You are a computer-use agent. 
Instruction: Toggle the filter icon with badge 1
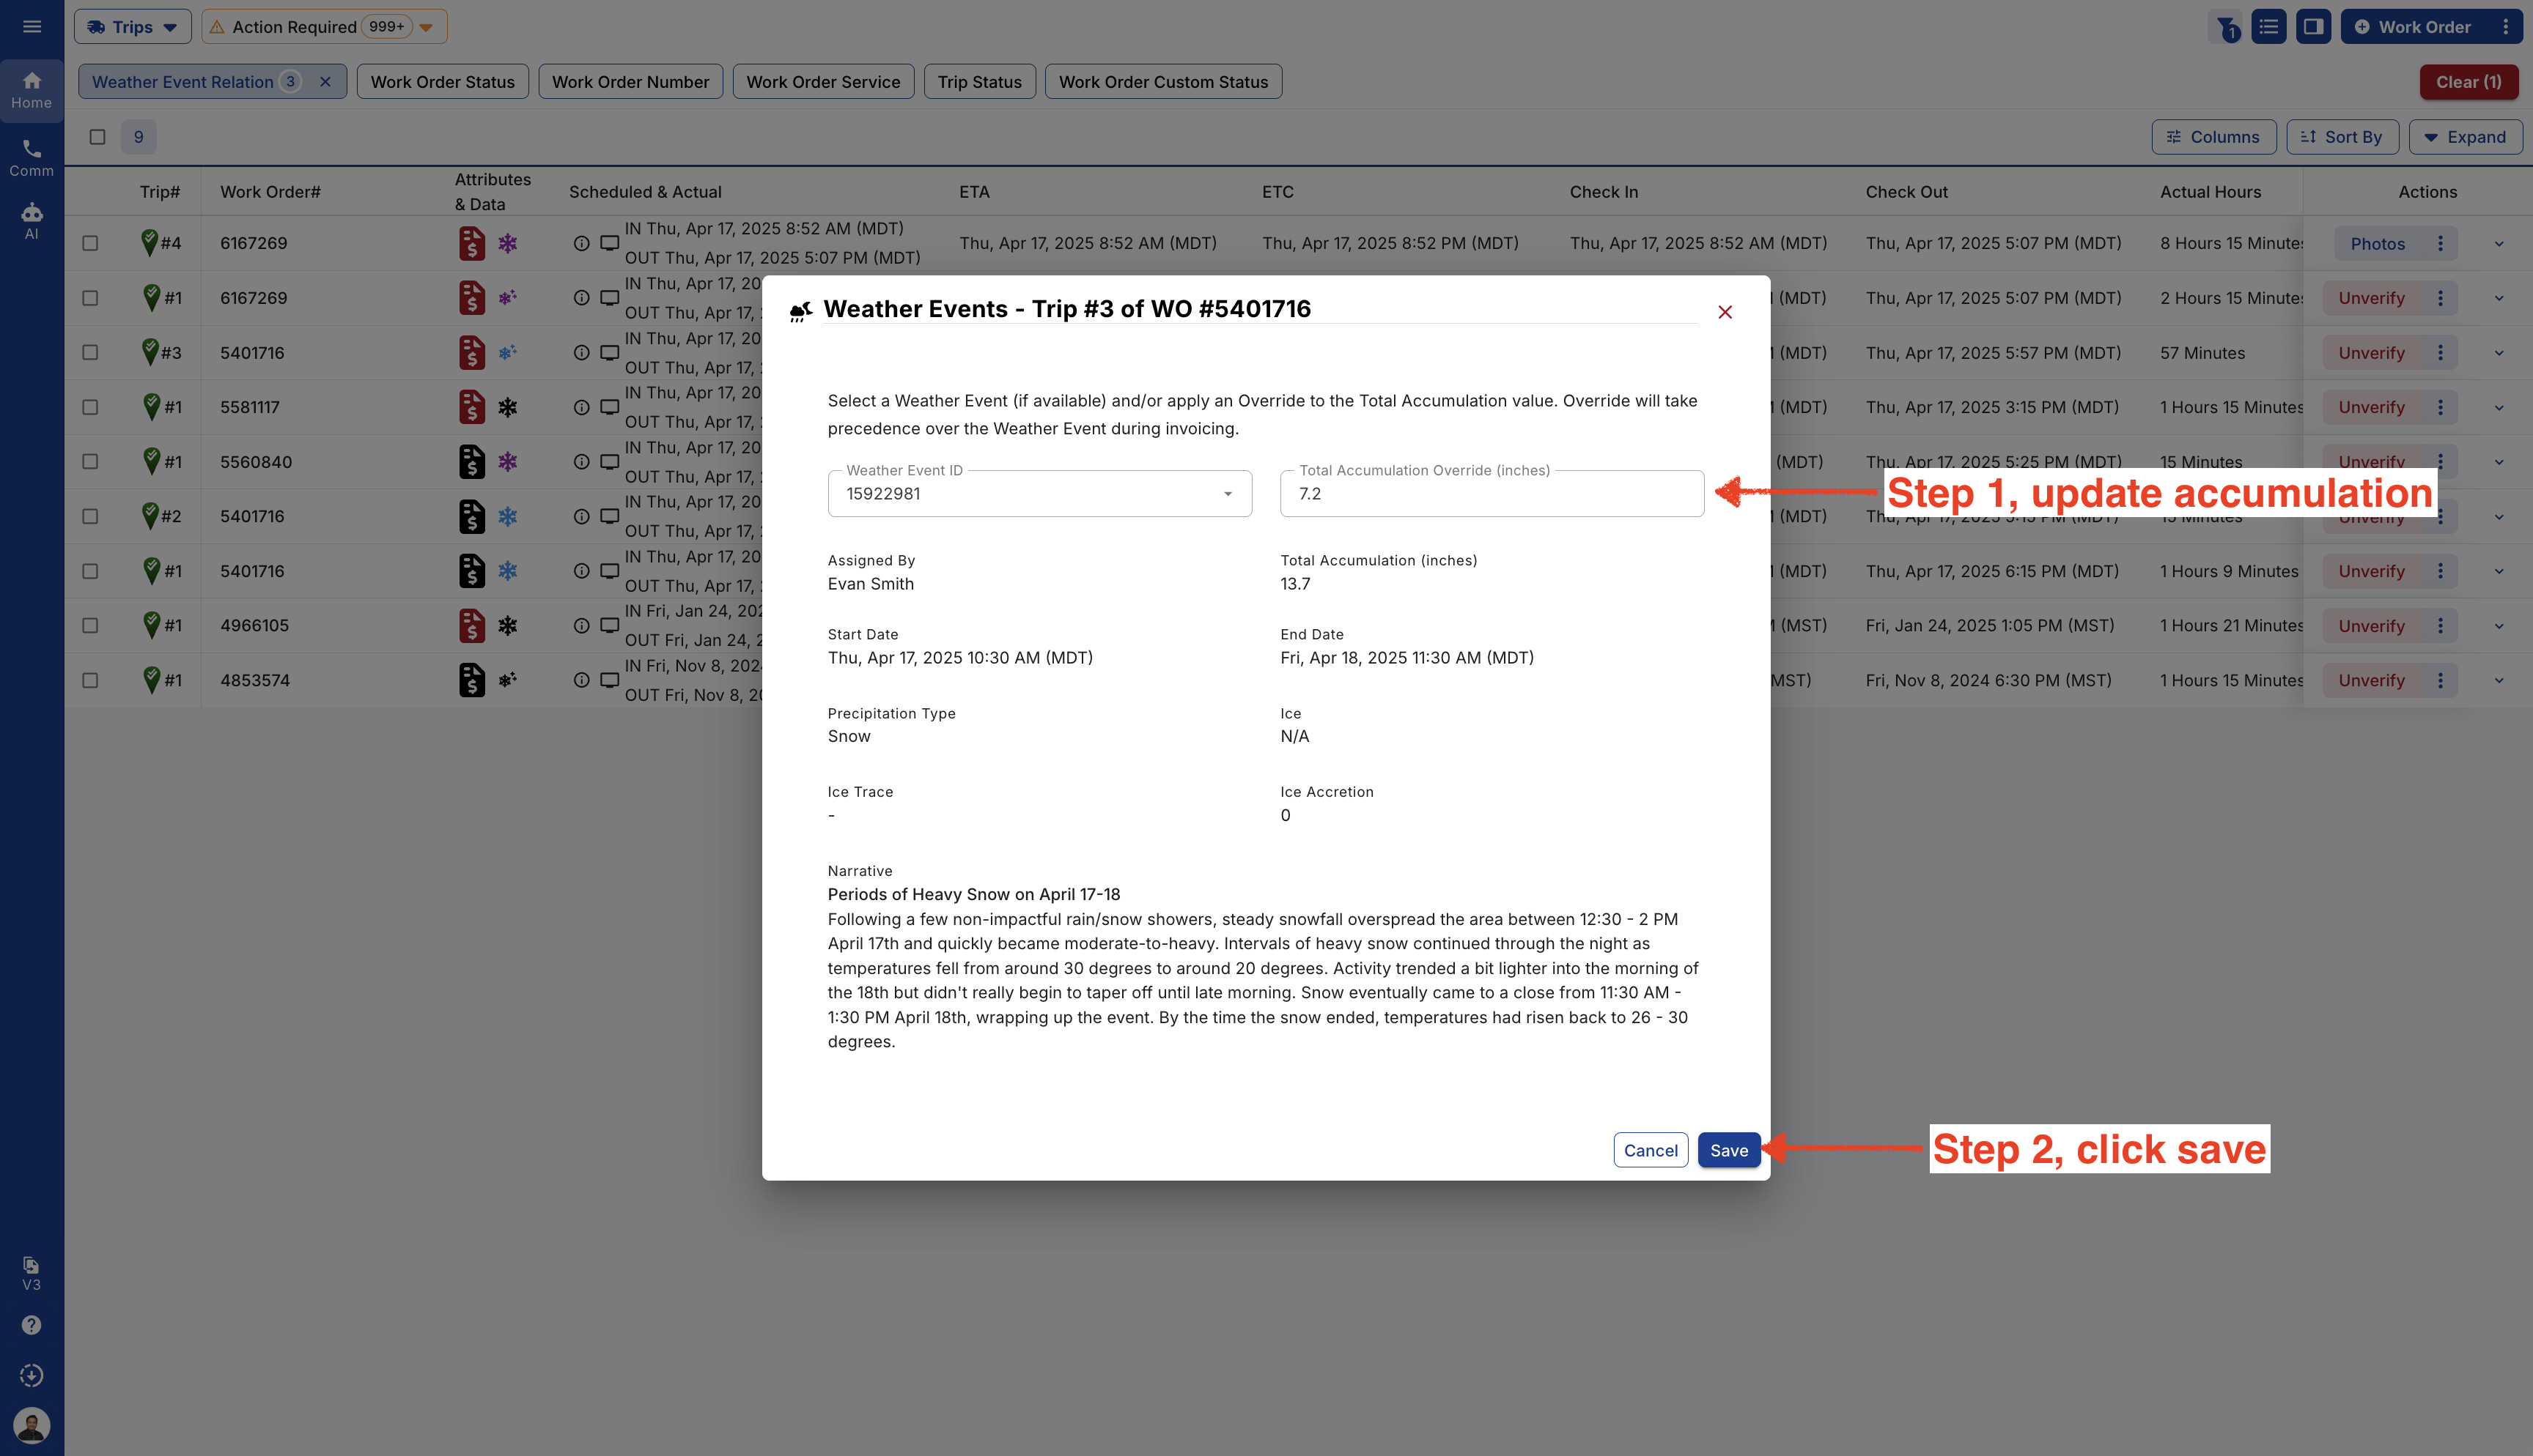(2226, 27)
